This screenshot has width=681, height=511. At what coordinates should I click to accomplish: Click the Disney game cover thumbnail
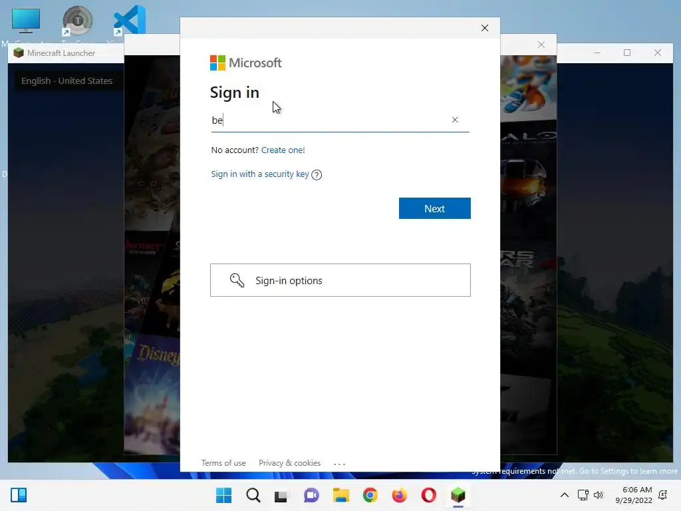tap(153, 395)
